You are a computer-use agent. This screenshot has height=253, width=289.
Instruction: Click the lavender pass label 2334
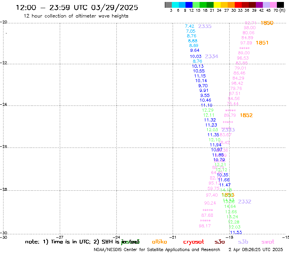[x=211, y=56]
